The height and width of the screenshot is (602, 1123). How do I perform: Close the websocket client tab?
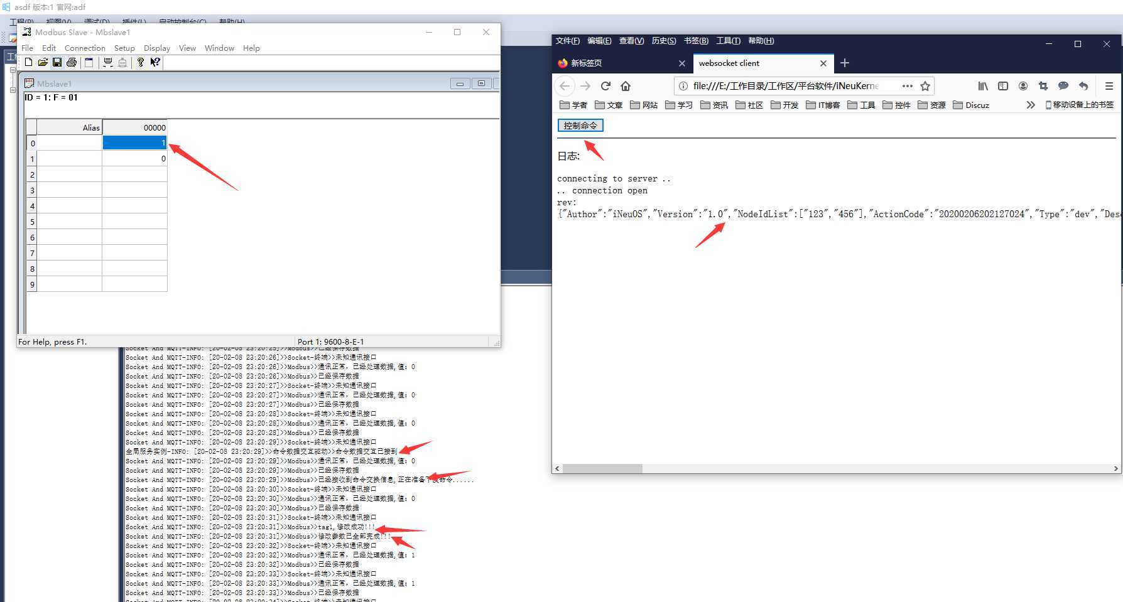[823, 63]
